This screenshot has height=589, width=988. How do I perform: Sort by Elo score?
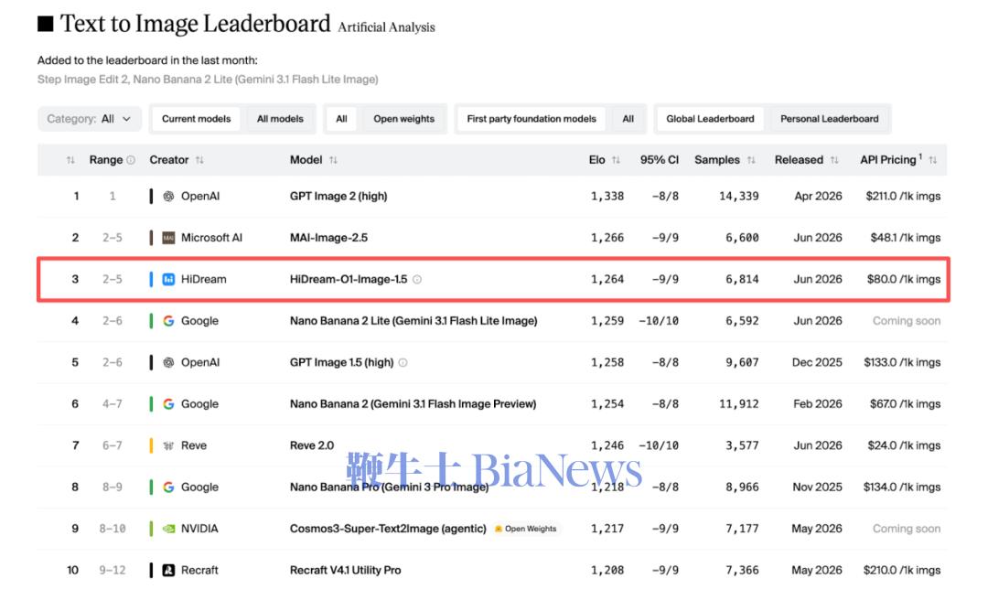(616, 160)
